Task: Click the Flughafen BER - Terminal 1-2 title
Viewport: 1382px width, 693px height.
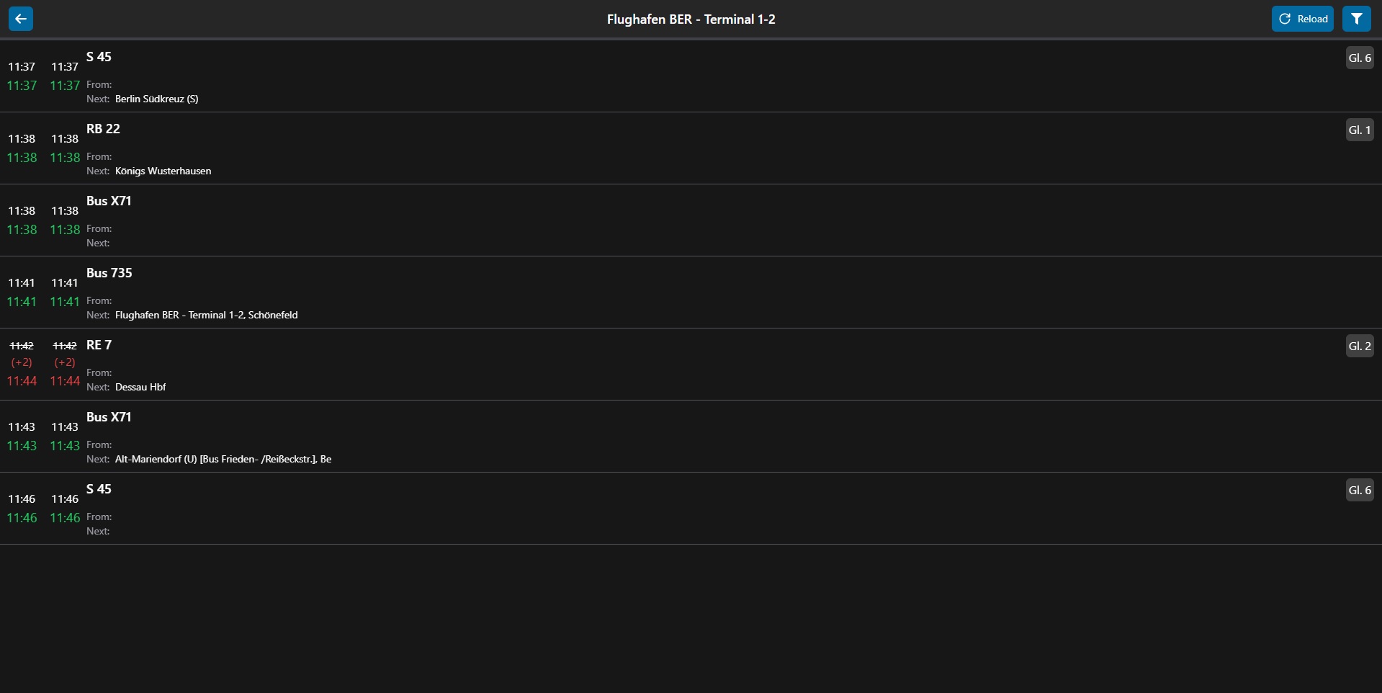Action: pyautogui.click(x=691, y=19)
